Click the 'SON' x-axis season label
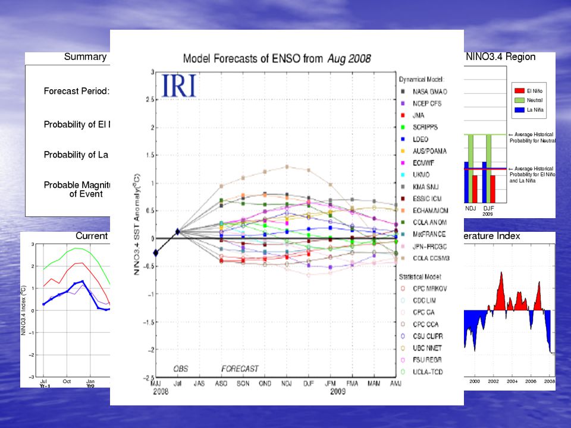The image size is (571, 428). pos(243,383)
